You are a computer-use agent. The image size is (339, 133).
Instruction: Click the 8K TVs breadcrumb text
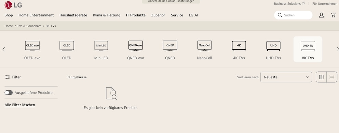pyautogui.click(x=51, y=26)
